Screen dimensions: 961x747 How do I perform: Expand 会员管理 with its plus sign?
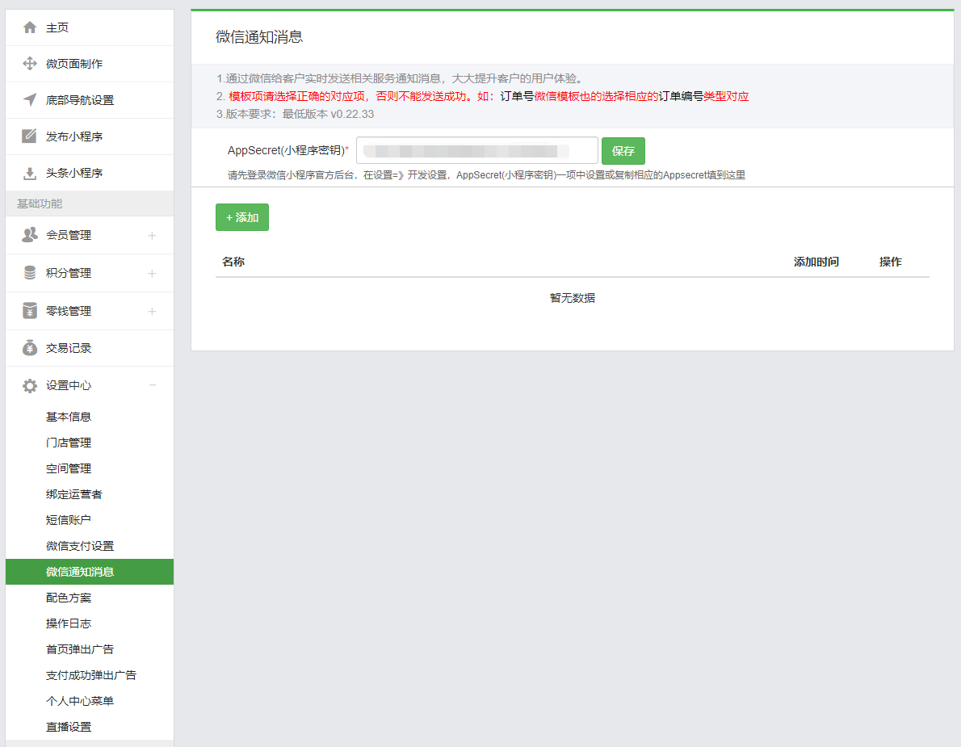[152, 235]
